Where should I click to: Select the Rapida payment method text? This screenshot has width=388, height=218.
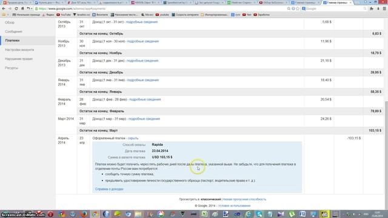click(158, 145)
